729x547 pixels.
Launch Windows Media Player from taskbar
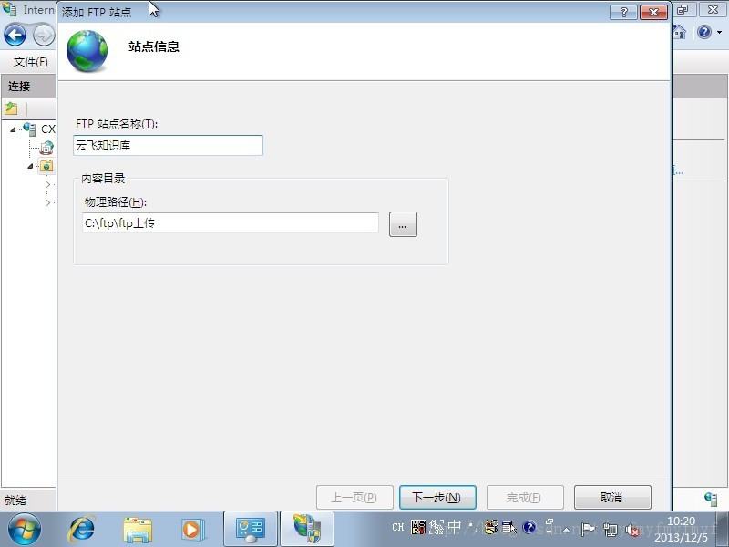click(192, 528)
